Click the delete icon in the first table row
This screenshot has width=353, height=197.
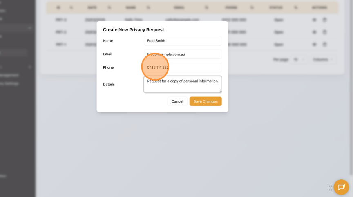pyautogui.click(x=325, y=20)
